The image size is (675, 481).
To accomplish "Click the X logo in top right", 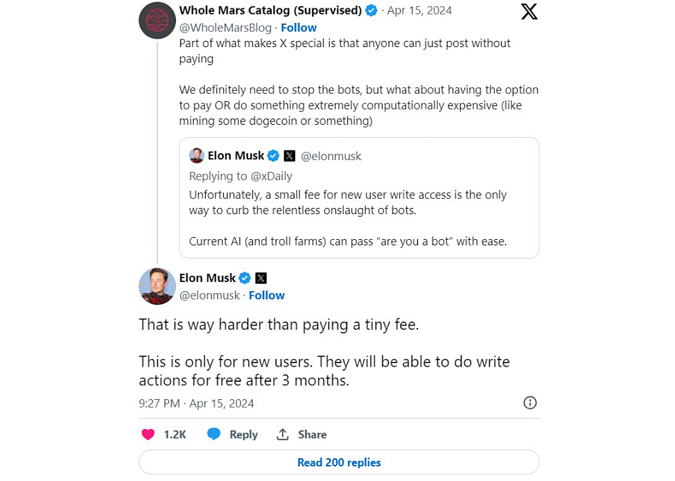I will coord(529,12).
